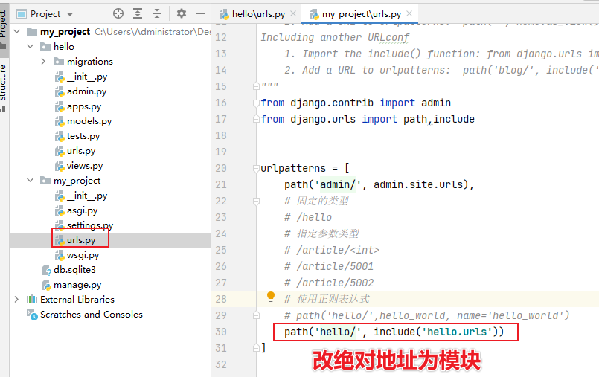Fold the urlpatterns list at line 20
The height and width of the screenshot is (377, 599).
[x=256, y=168]
